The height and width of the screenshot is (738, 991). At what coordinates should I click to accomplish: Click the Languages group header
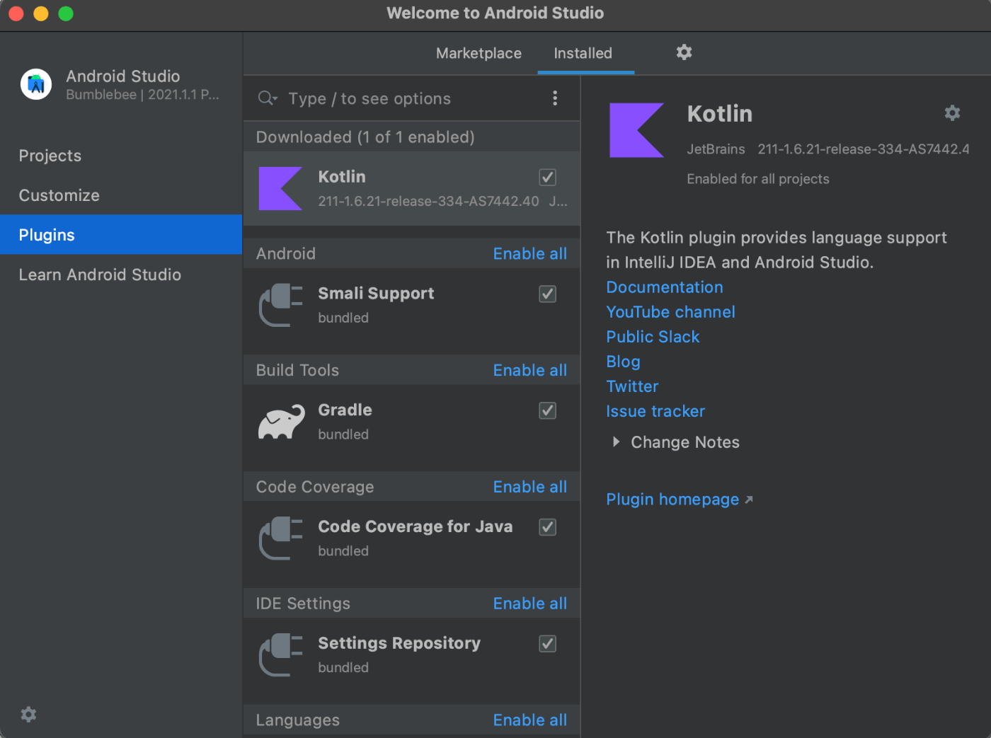pos(411,720)
